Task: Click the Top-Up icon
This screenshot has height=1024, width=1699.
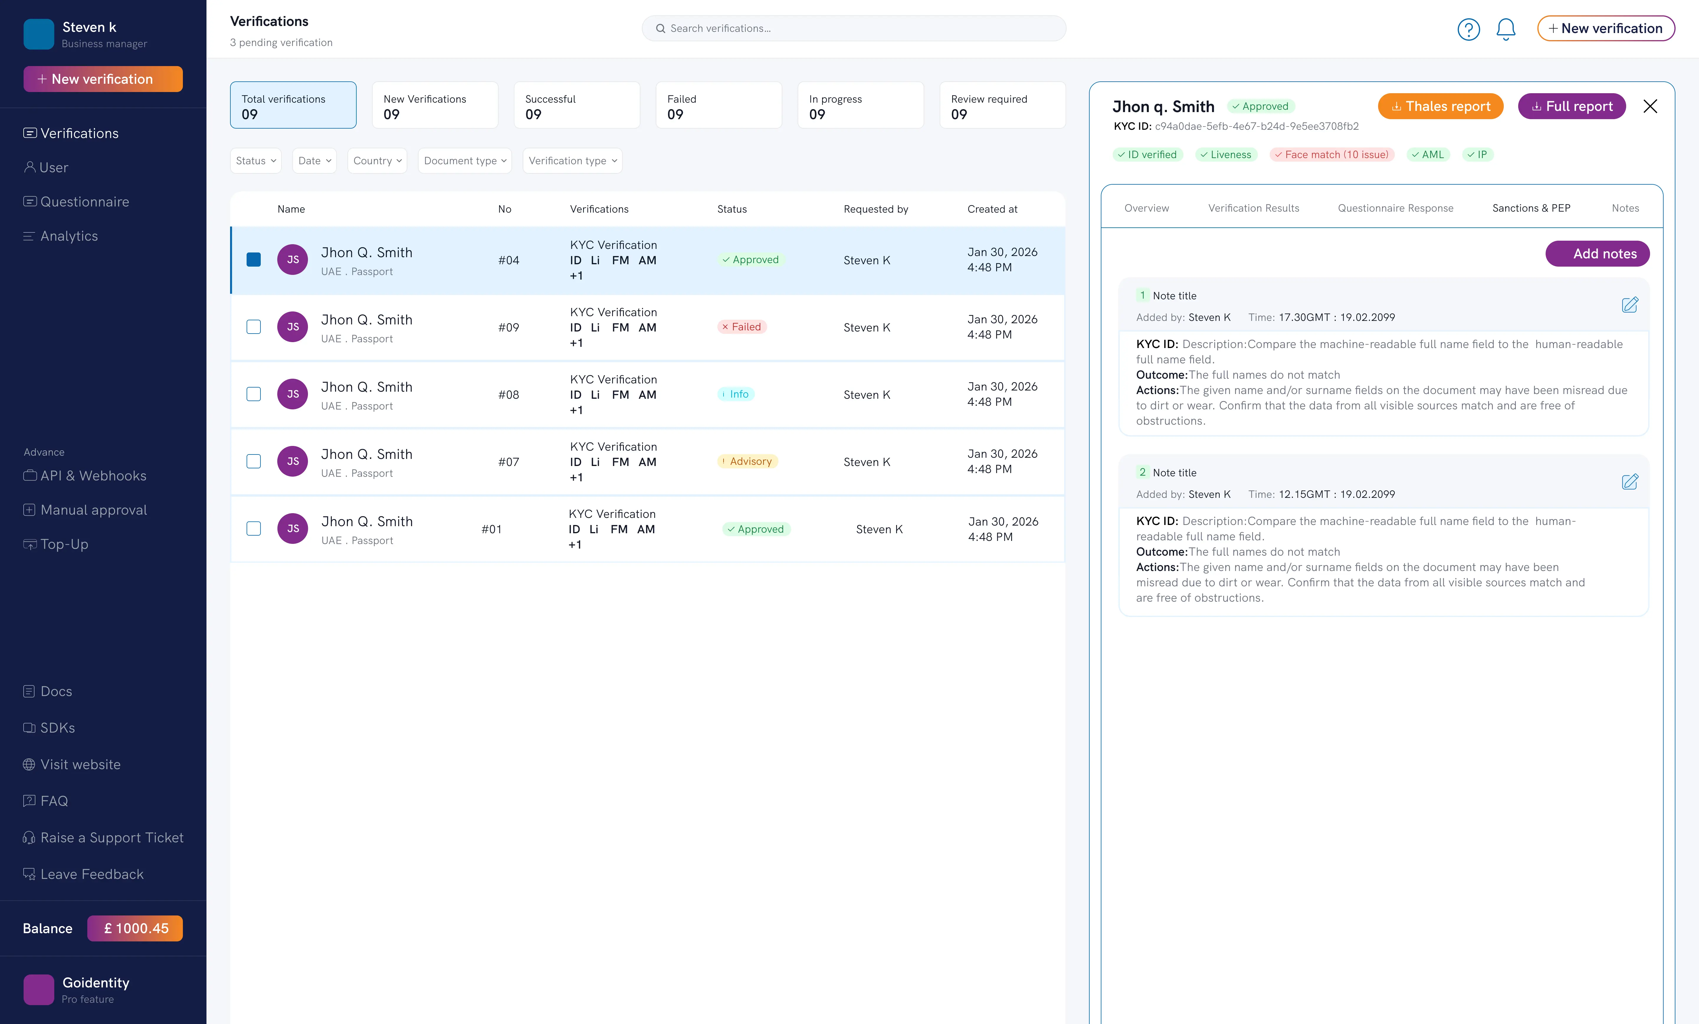Action: click(x=30, y=544)
